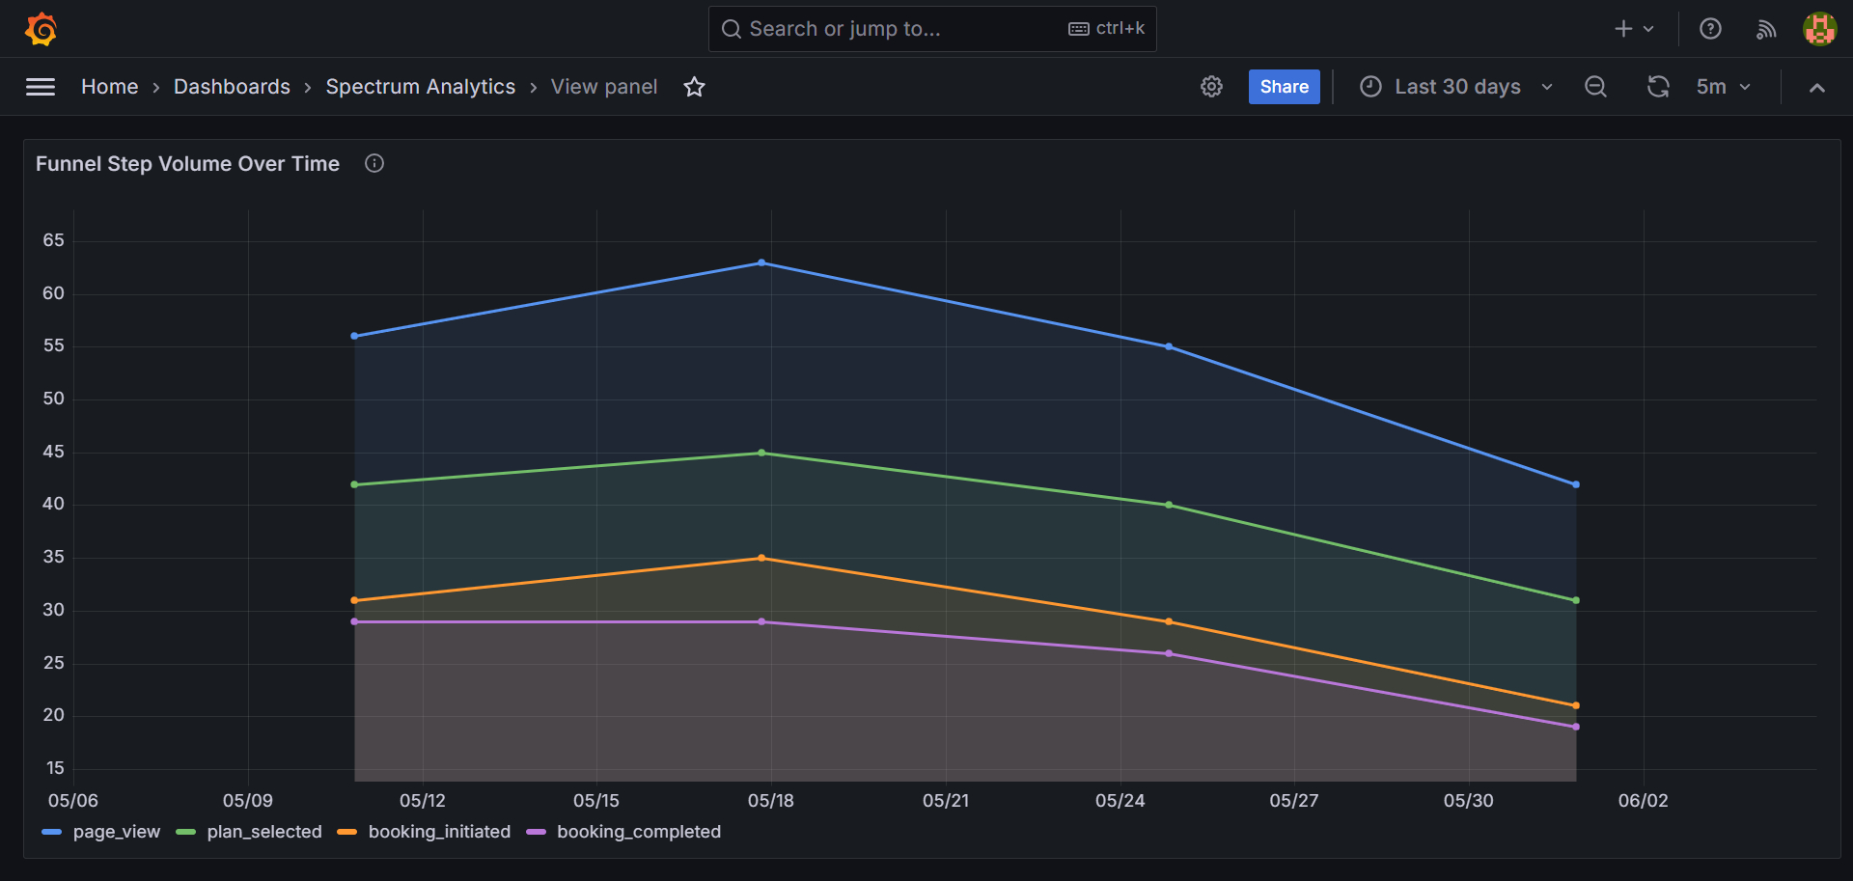This screenshot has height=881, width=1853.
Task: Collapse the top toolbar chevron
Action: click(1816, 87)
